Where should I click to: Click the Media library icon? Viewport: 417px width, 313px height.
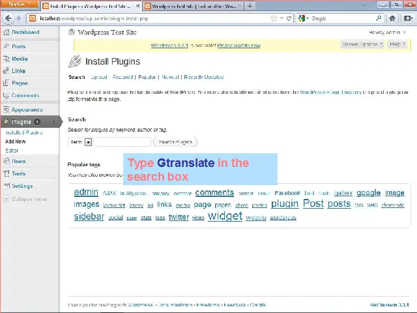click(x=6, y=59)
